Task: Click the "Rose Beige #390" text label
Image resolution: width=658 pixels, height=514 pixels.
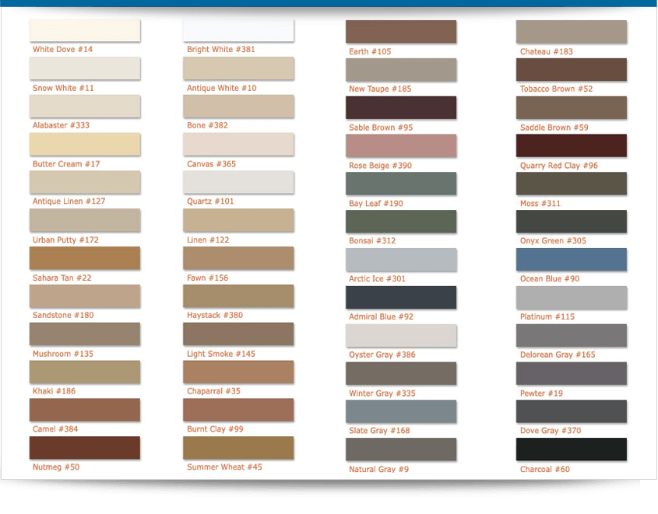Action: 380,166
